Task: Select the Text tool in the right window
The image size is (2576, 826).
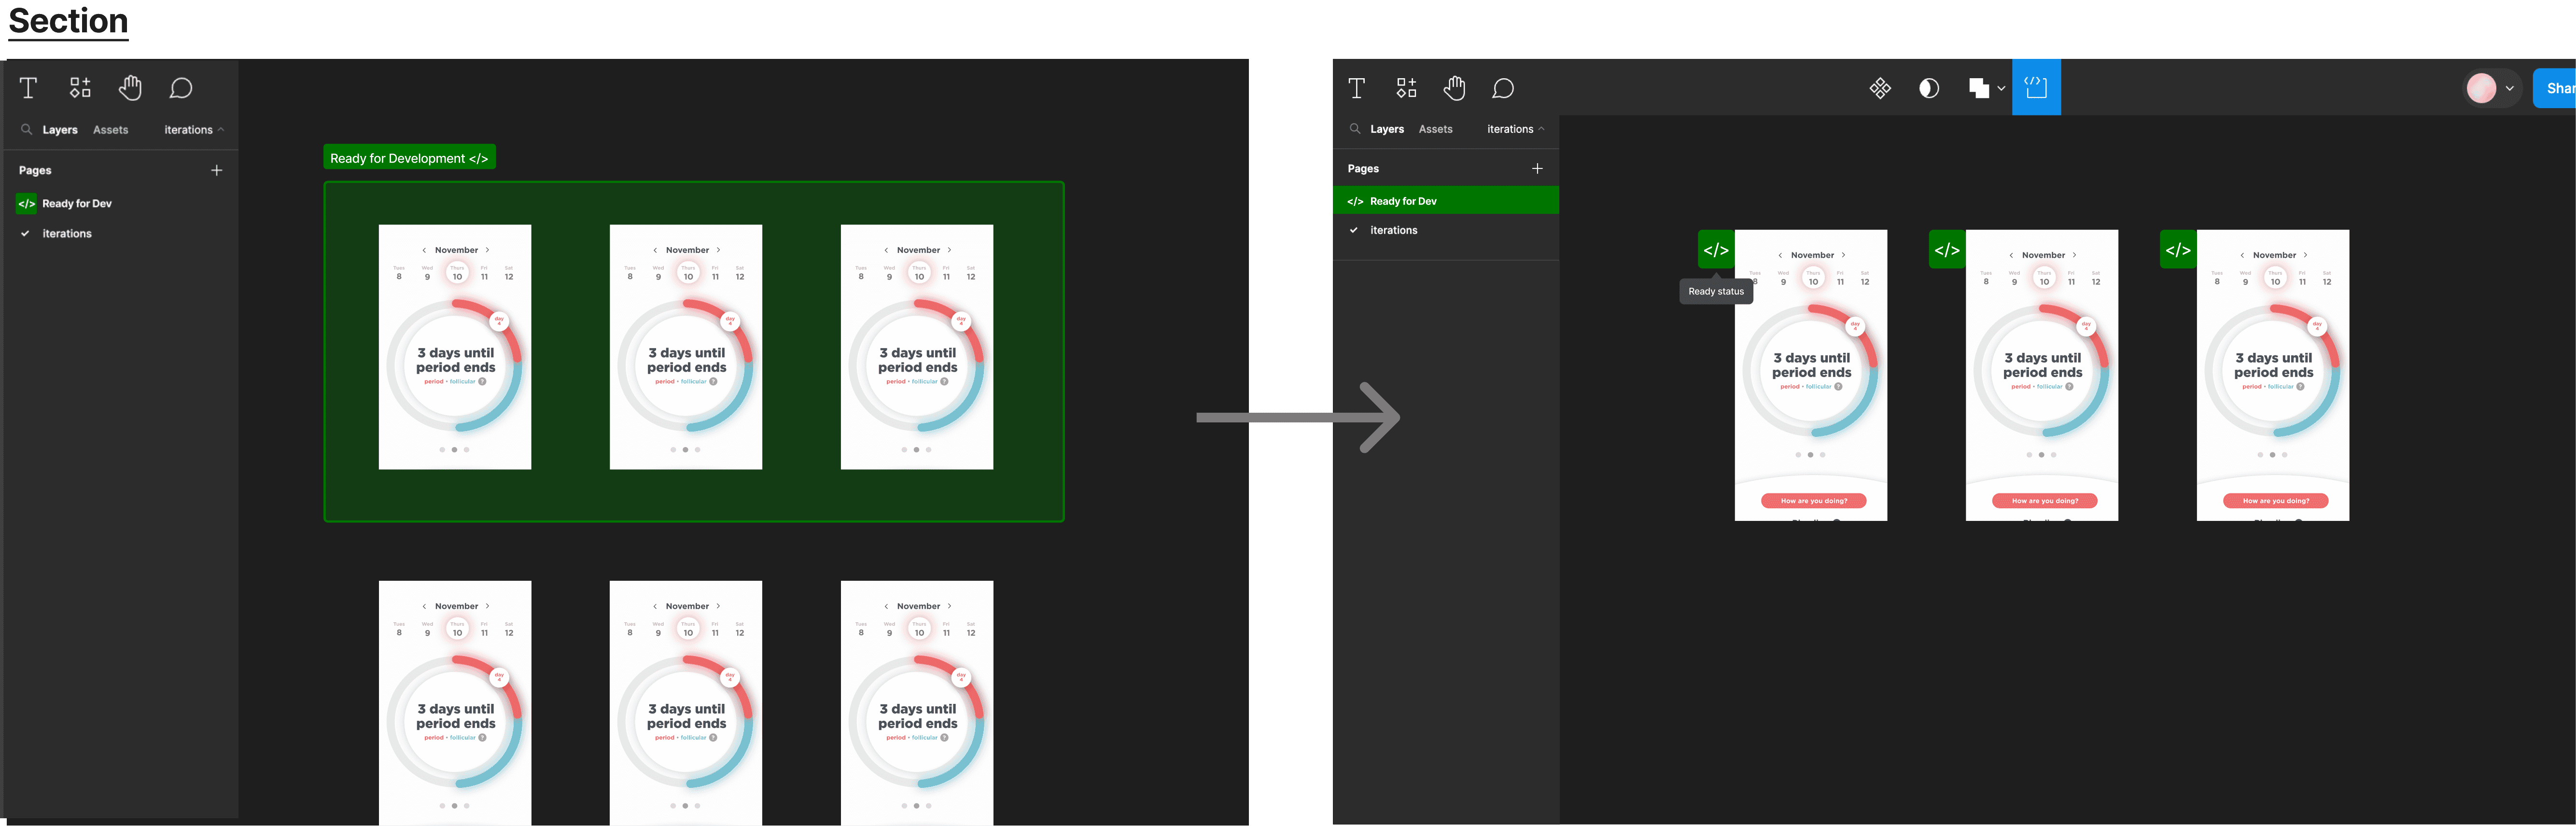Action: (x=1356, y=88)
